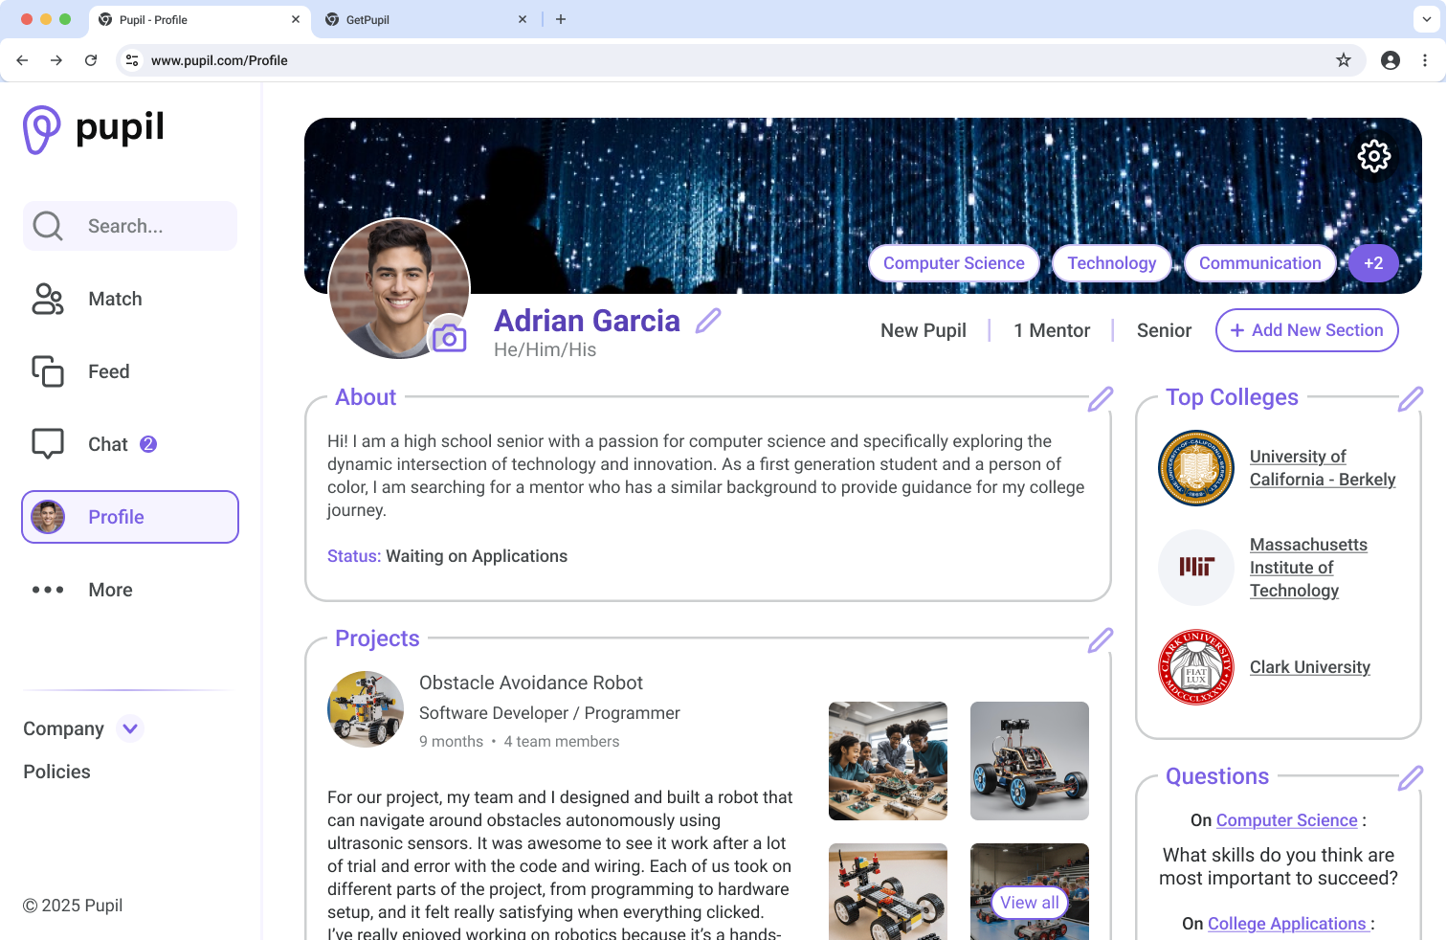Image resolution: width=1447 pixels, height=940 pixels.
Task: Click the edit pencil for the About section
Action: pyautogui.click(x=1101, y=398)
